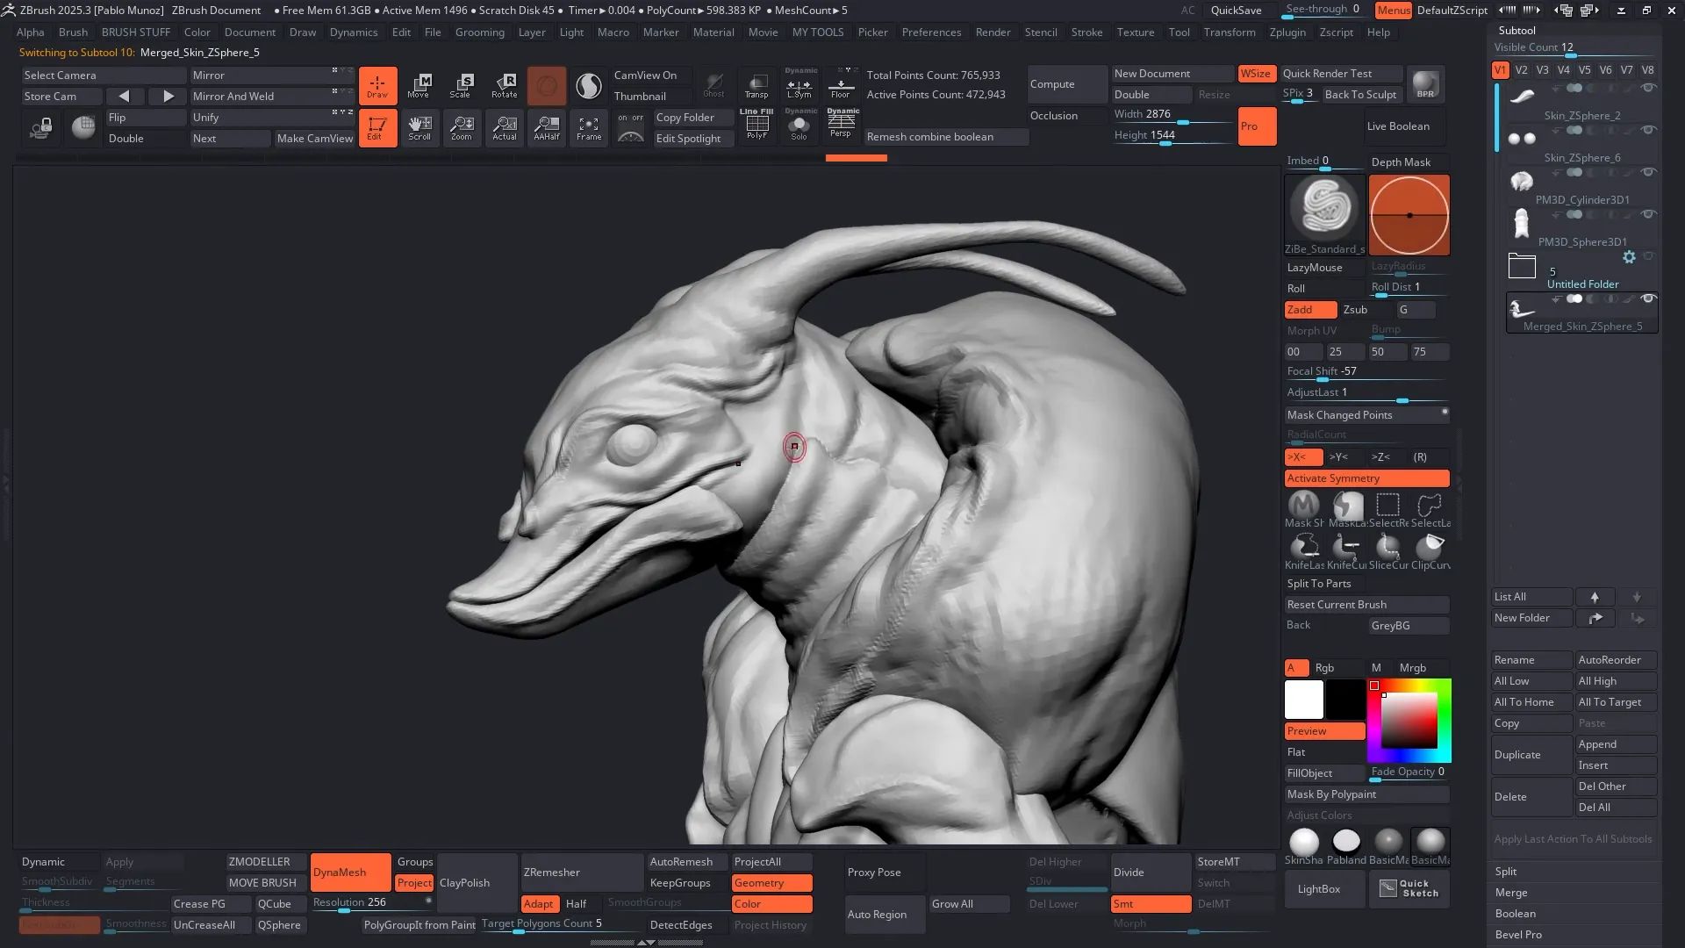The width and height of the screenshot is (1685, 948).
Task: Select the Rotate transform tool
Action: [504, 85]
